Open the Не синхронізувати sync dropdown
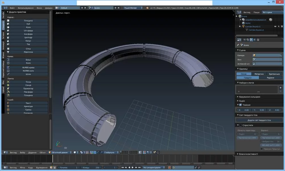This screenshot has width=285, height=171. [x=154, y=168]
